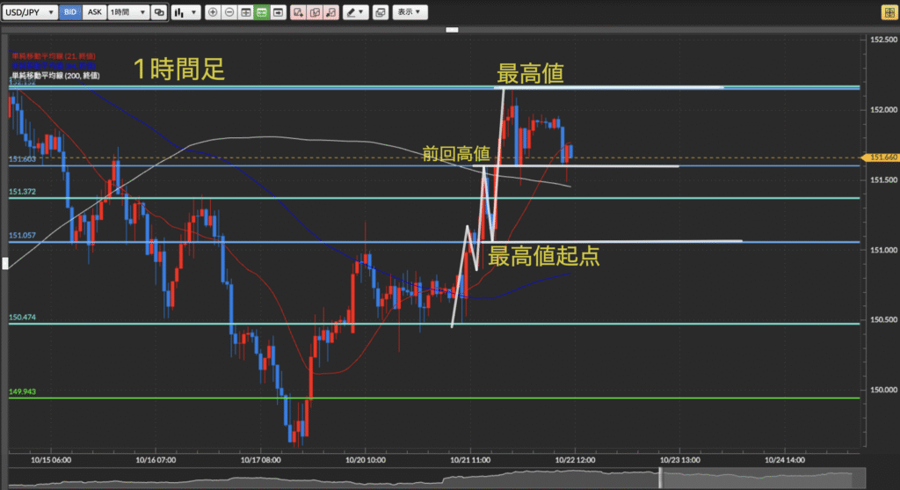Viewport: 900px width, 490px height.
Task: Click the chart window pop-out icon
Action: (x=380, y=13)
